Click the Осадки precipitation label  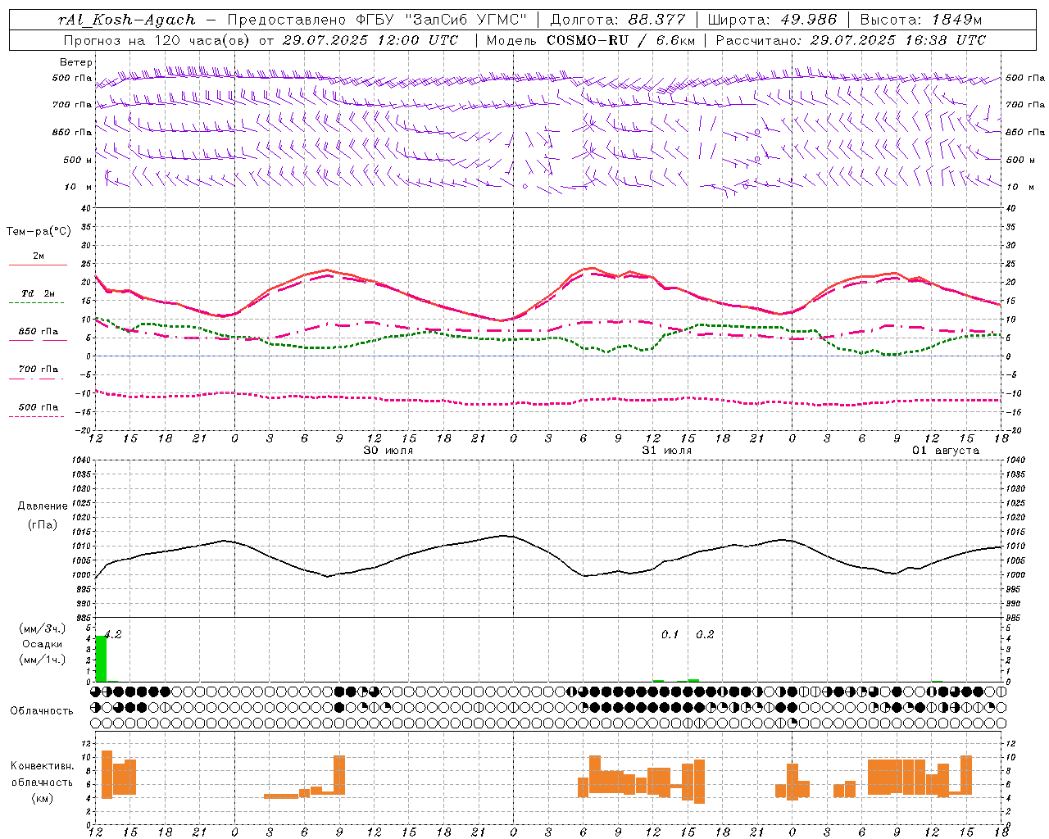[x=43, y=644]
